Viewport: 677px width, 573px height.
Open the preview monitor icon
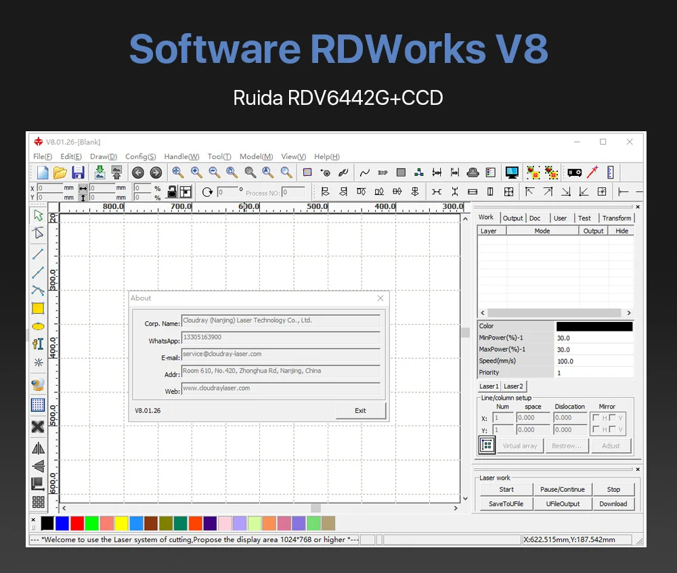point(512,173)
